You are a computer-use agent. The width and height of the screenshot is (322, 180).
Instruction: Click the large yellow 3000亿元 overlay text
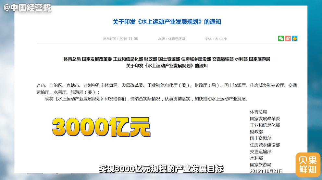pos(101,126)
